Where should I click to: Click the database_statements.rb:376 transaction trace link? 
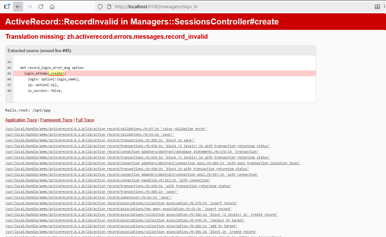132,152
